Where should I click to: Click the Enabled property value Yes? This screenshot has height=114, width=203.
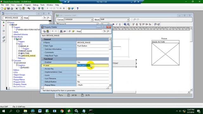click(x=93, y=62)
